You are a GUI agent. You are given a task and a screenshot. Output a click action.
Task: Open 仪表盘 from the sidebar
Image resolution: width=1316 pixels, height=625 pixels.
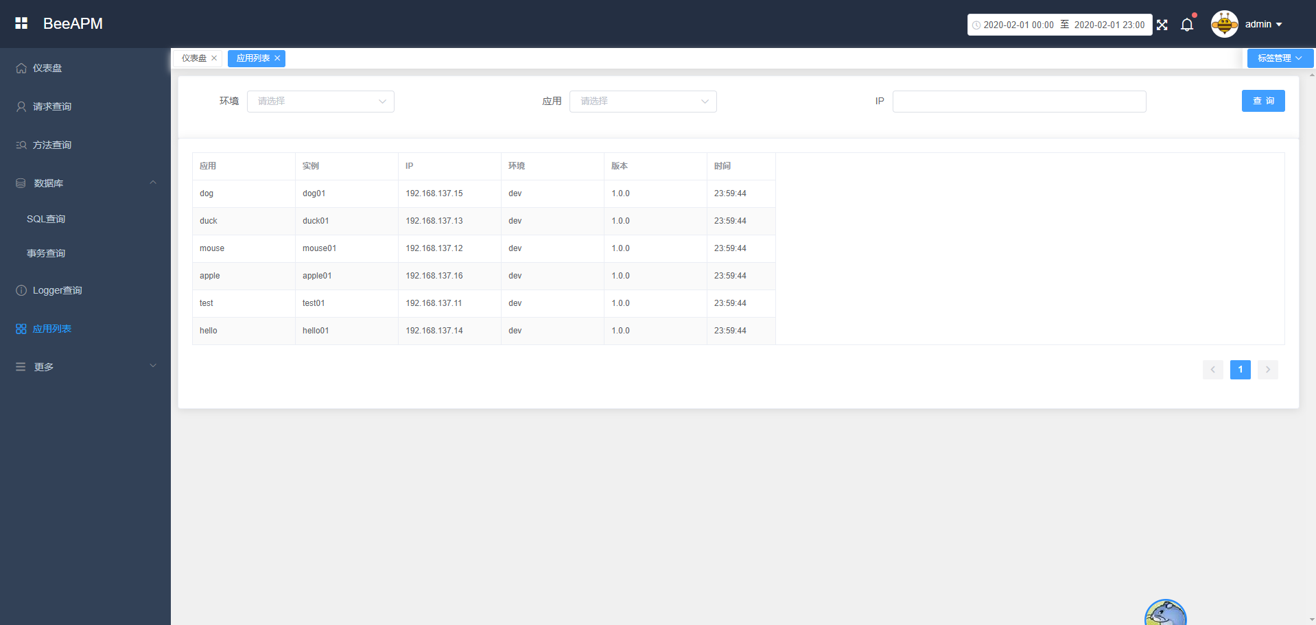point(85,68)
